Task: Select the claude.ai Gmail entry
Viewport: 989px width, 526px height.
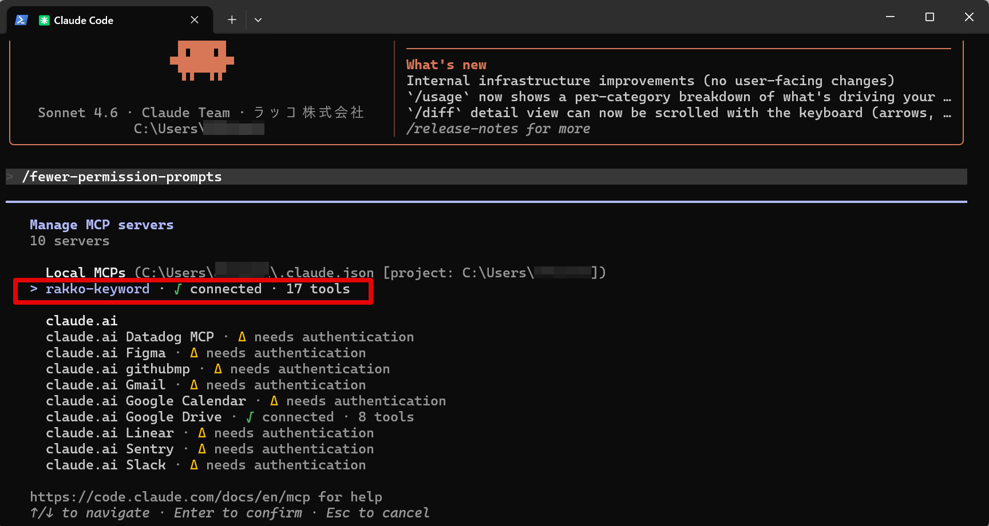Action: tap(205, 385)
